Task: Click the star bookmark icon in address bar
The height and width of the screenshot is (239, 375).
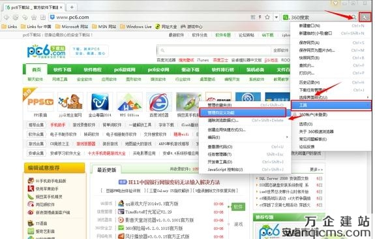Action: (x=267, y=17)
